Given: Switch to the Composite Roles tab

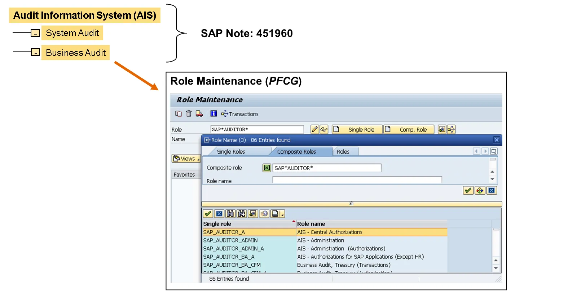Looking at the screenshot, I should (296, 152).
